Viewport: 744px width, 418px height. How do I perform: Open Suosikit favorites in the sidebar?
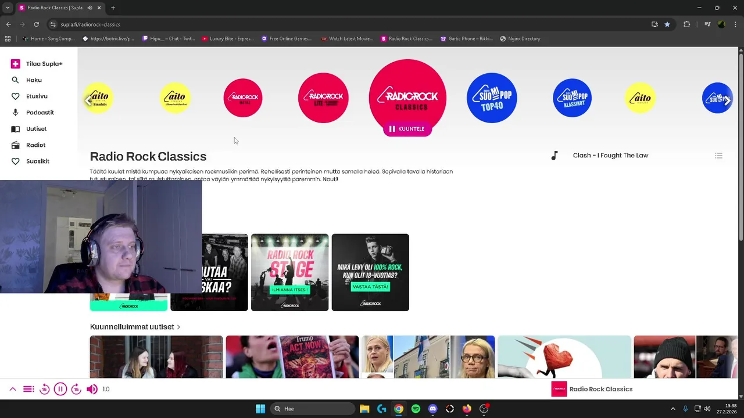(x=30, y=161)
